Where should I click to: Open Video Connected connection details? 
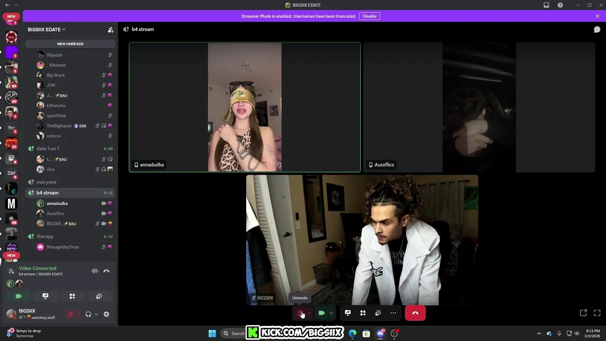tap(37, 268)
